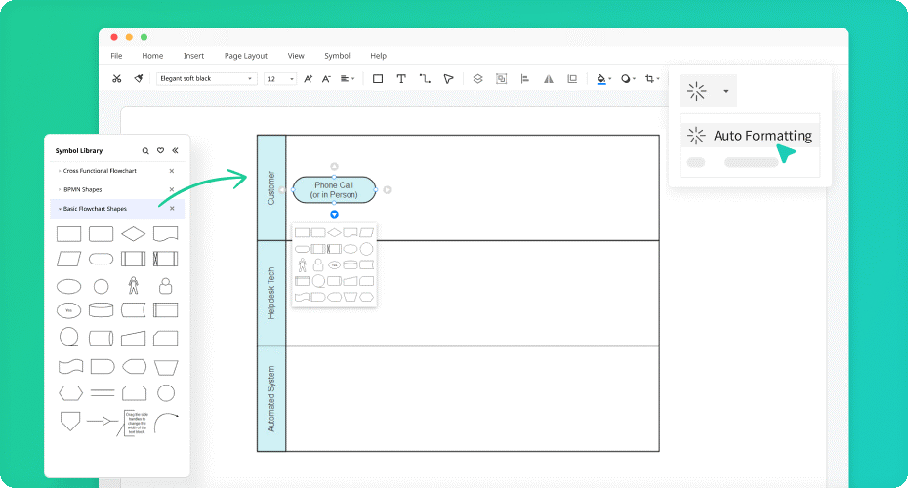
Task: Select the rectangle shape tool
Action: (378, 79)
